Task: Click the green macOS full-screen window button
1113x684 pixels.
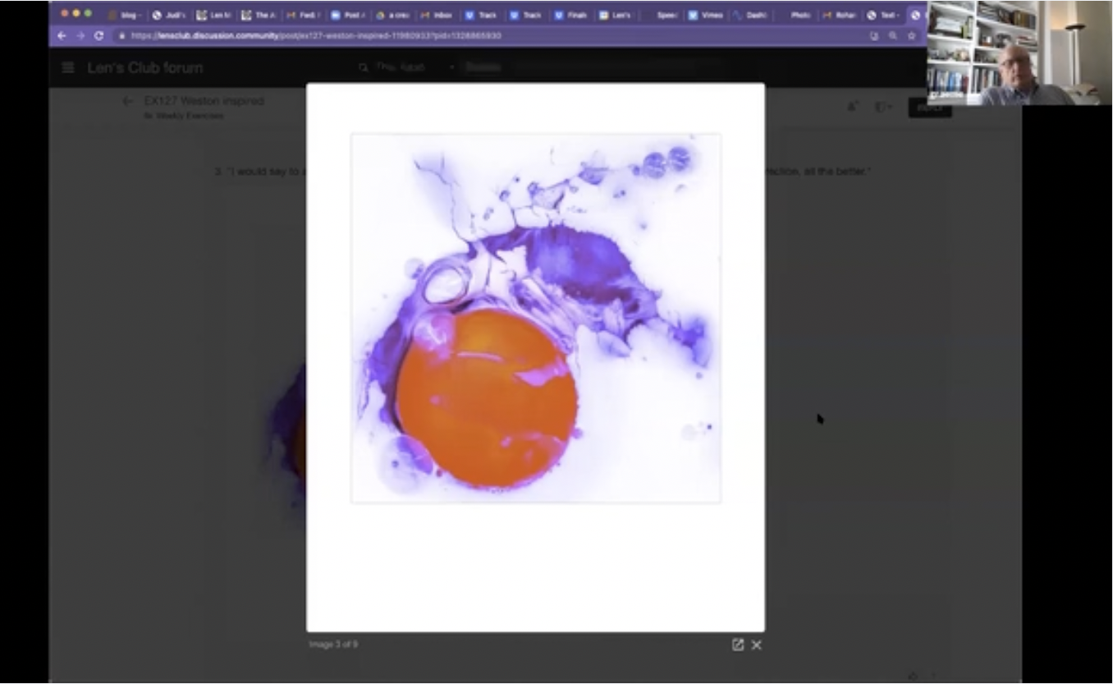Action: tap(88, 13)
